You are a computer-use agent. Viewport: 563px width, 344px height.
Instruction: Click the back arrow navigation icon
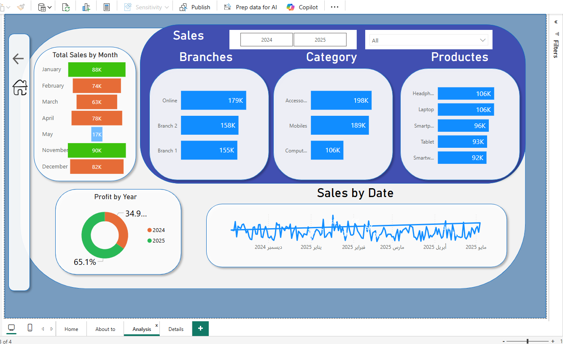18,59
